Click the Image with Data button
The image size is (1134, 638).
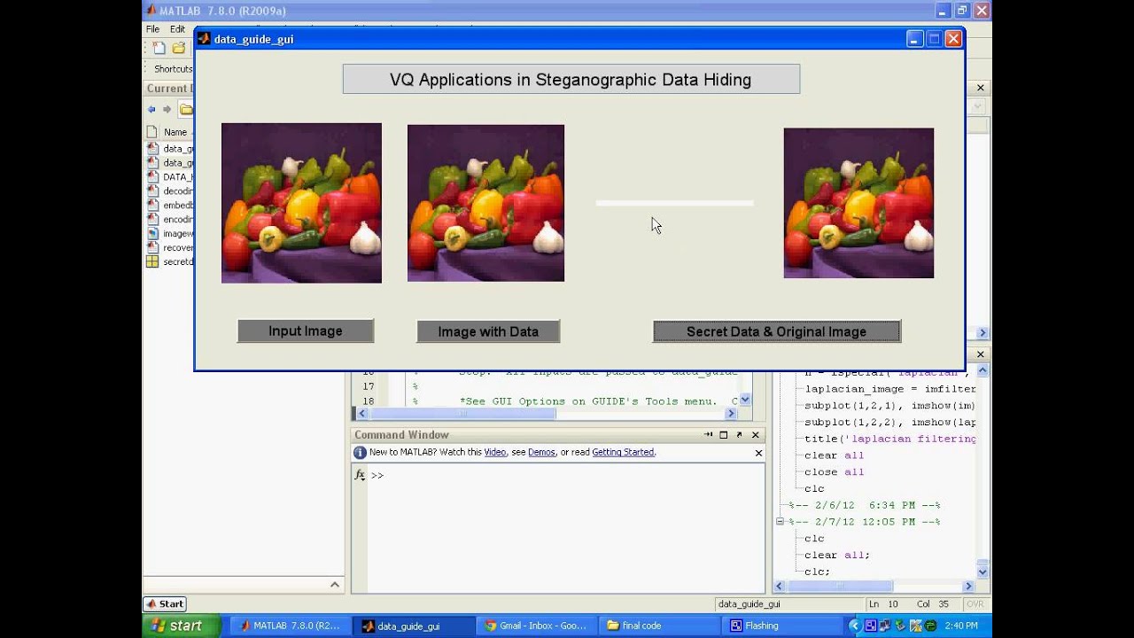[488, 331]
